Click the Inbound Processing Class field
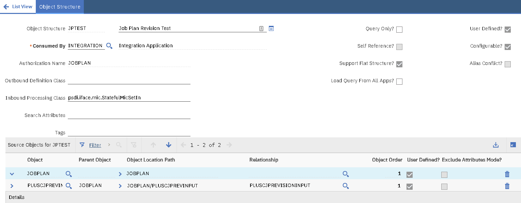The height and width of the screenshot is (203, 521). click(x=129, y=98)
